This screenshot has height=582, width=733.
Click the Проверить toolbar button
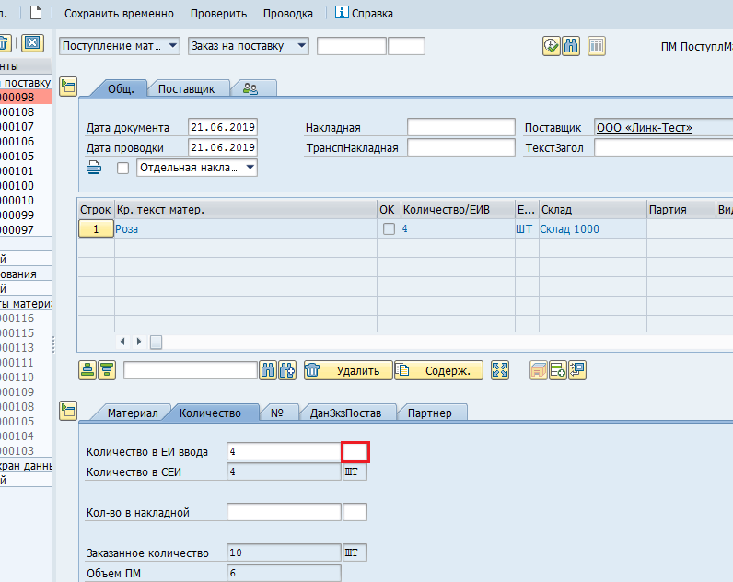point(218,14)
